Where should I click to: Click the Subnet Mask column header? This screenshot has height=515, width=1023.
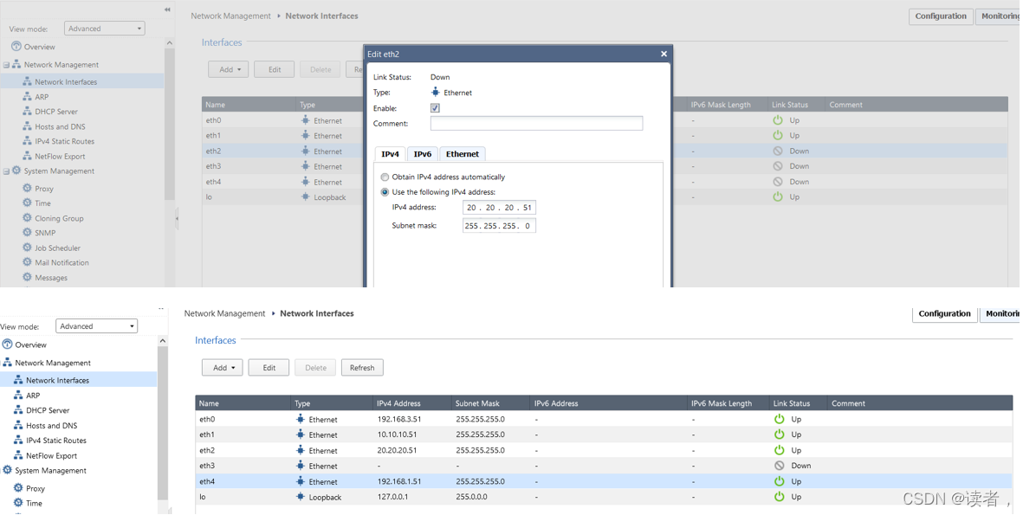tap(490, 403)
